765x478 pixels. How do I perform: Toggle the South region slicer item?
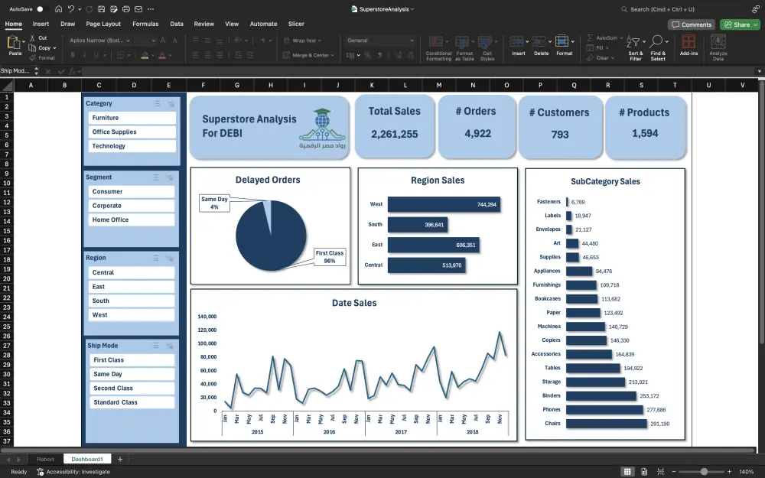tap(132, 301)
